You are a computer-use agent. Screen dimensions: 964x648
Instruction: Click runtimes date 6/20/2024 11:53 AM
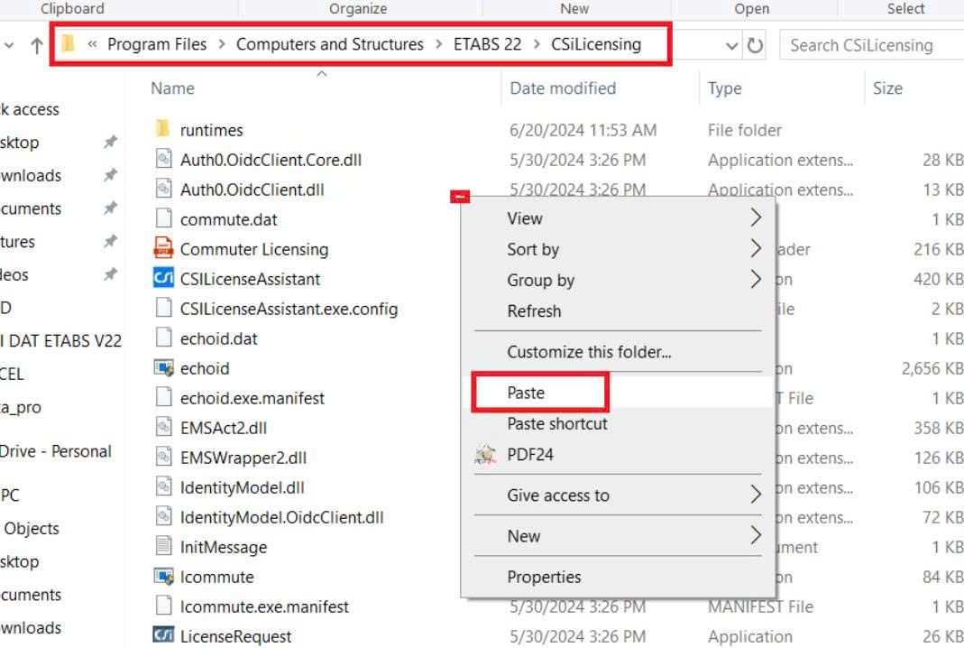click(x=583, y=131)
